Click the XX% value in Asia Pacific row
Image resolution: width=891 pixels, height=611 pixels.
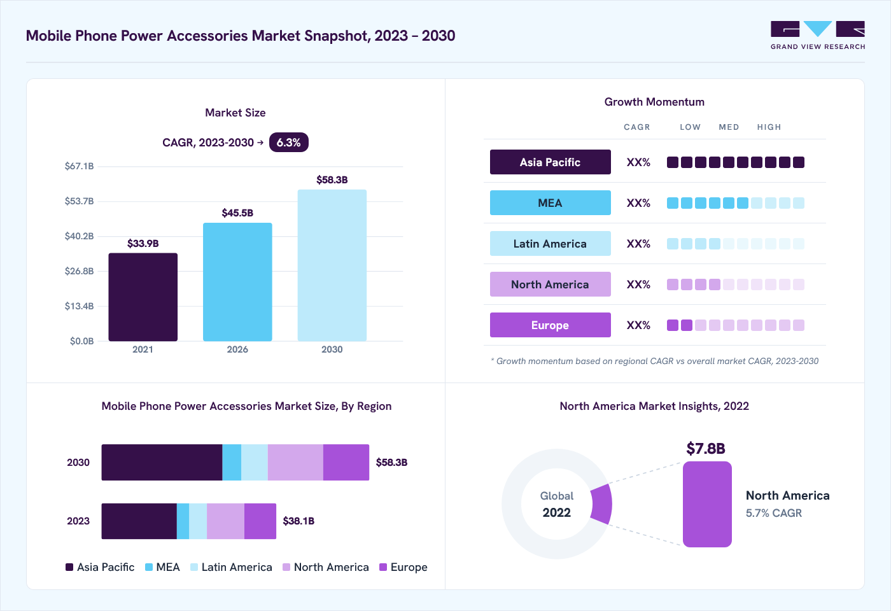638,162
